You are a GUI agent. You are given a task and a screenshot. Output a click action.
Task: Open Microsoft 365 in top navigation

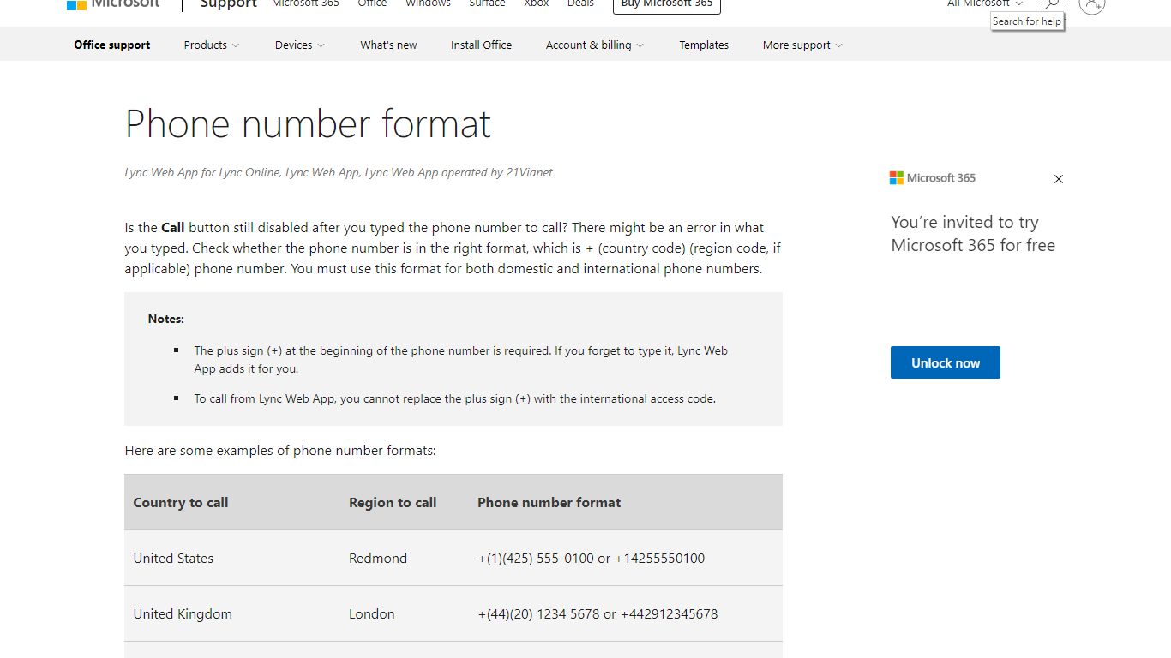[x=305, y=3]
